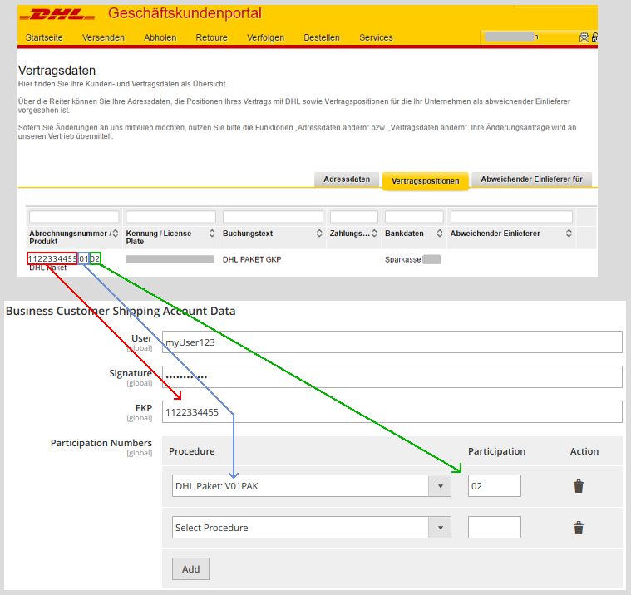This screenshot has width=631, height=595.
Task: Sort by Buchungstext column
Action: (x=319, y=234)
